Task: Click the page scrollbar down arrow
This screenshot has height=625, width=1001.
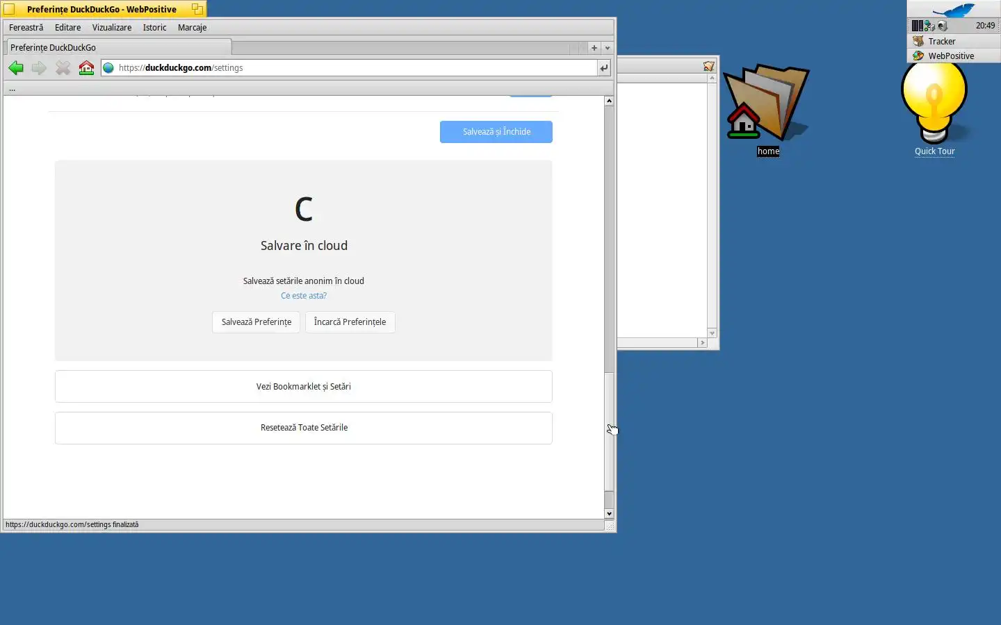Action: (609, 514)
